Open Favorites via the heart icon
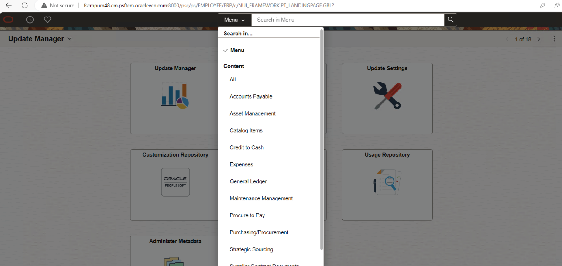This screenshot has height=266, width=562. 47,20
